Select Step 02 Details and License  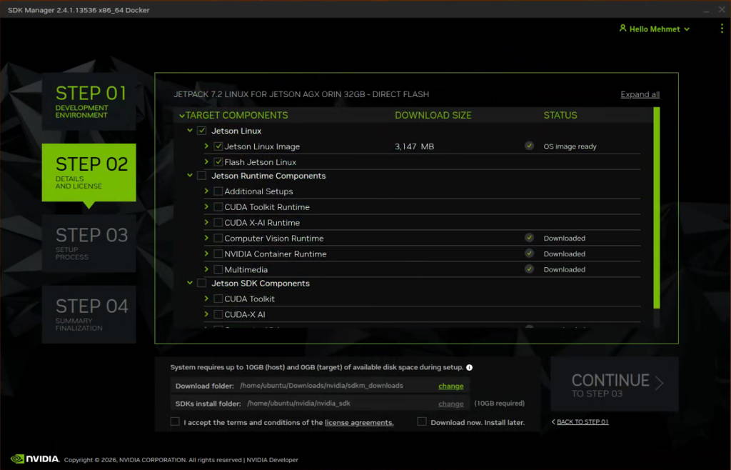coord(89,173)
